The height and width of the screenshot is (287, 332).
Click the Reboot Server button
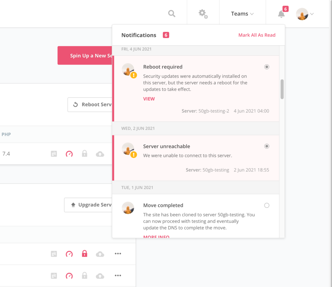[90, 105]
